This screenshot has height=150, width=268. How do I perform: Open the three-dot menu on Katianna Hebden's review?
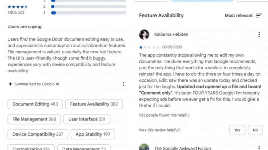point(259,35)
